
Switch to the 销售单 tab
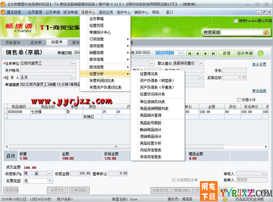[x=57, y=42]
